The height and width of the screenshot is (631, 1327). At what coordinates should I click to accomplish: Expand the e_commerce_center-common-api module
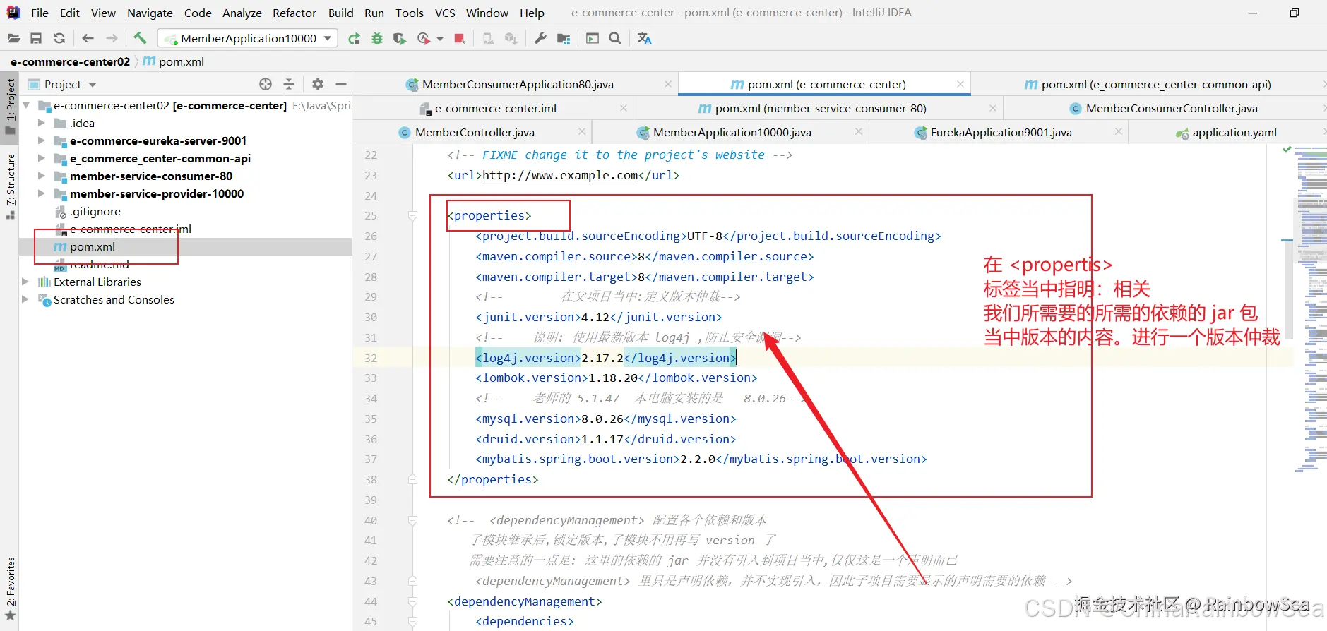(41, 158)
